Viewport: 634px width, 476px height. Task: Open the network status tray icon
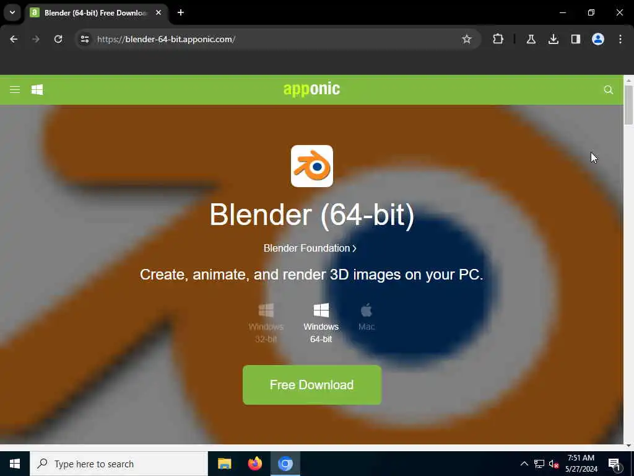539,464
